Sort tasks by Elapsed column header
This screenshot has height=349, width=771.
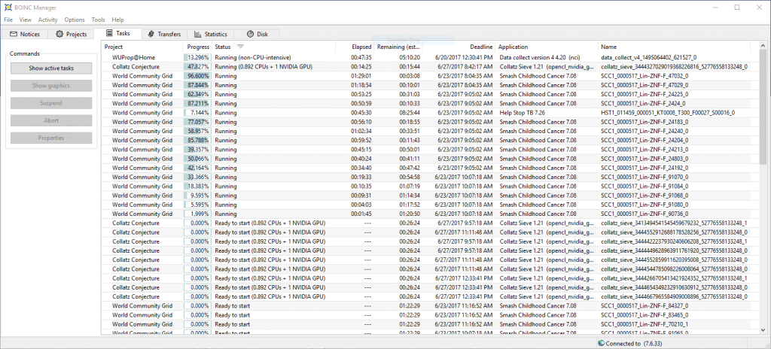click(x=354, y=47)
